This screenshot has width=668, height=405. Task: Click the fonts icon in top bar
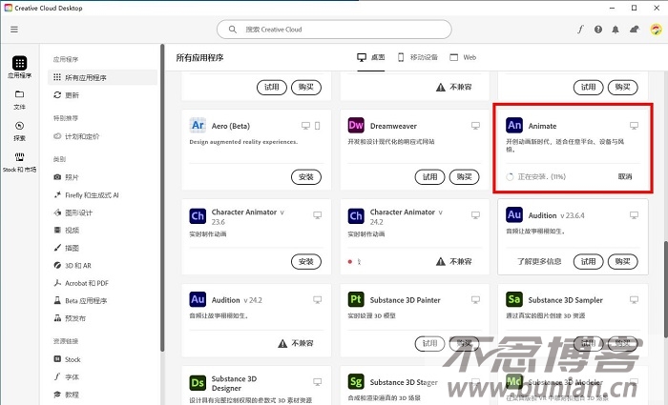[x=580, y=30]
